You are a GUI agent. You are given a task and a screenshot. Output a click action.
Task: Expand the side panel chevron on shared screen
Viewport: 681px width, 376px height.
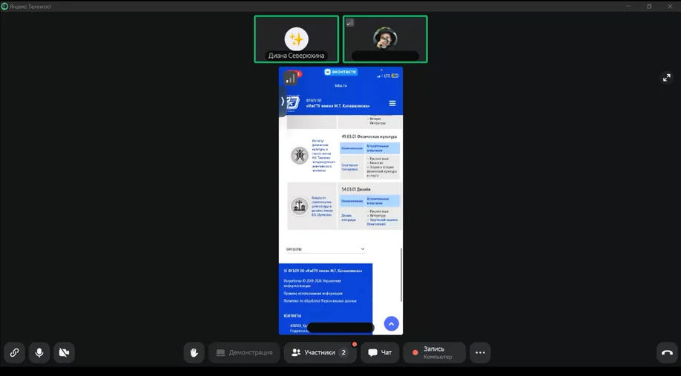283,102
